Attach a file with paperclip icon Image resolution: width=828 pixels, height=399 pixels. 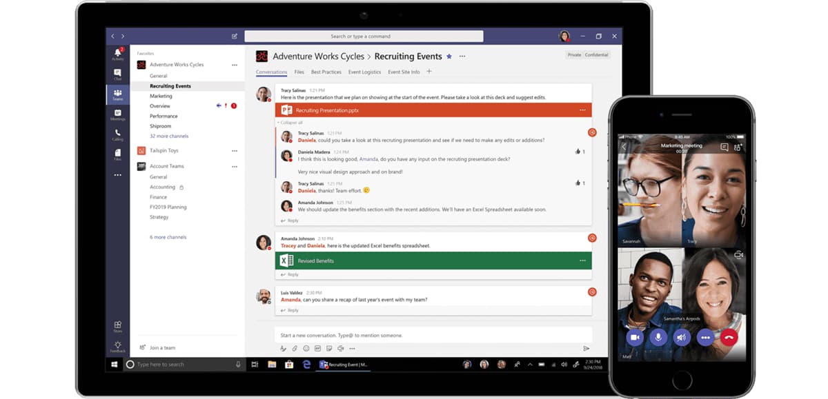point(295,349)
